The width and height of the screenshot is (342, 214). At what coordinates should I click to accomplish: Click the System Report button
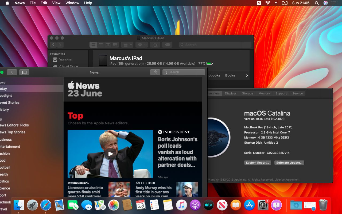coord(258,163)
